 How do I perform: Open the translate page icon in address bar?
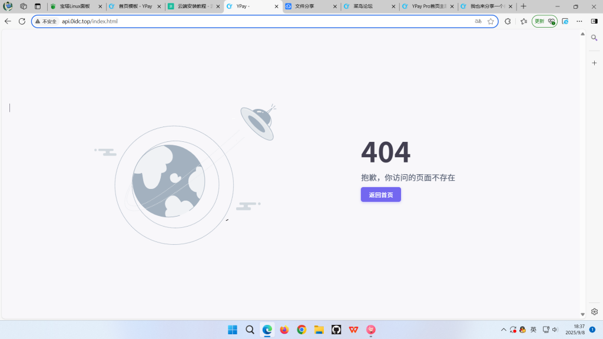point(479,21)
